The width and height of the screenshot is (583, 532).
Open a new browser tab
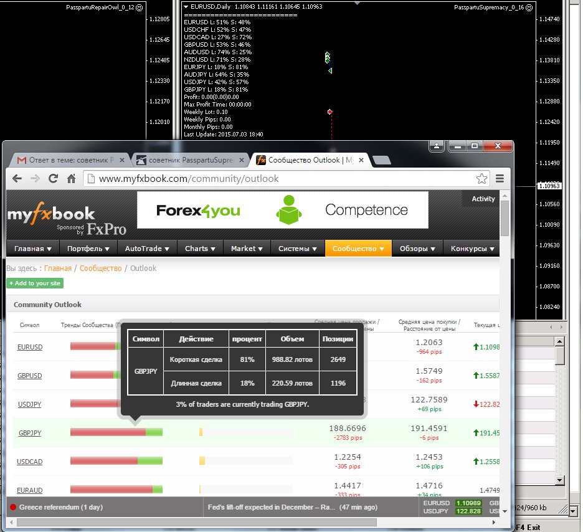point(381,160)
